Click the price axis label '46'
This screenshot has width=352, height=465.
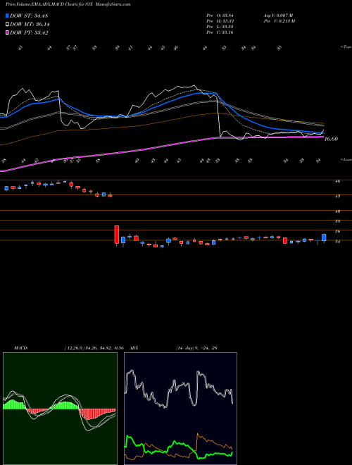[337, 181]
